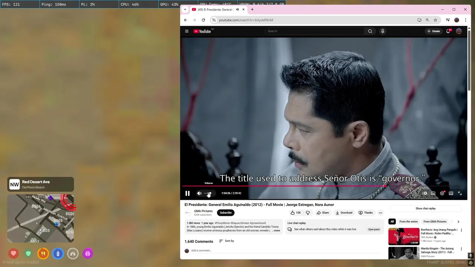Reload the YouTube page
Screen dimensions: 475x267
coord(203,20)
